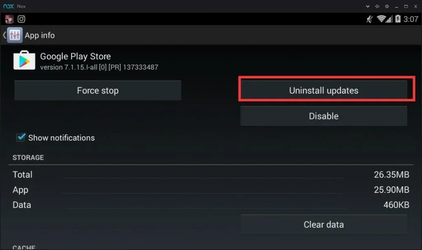Tap the Wi-Fi status icon

[x=381, y=19]
